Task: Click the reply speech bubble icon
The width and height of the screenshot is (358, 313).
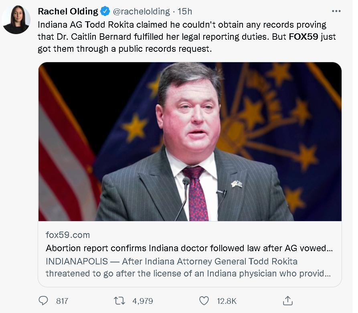Action: 43,301
